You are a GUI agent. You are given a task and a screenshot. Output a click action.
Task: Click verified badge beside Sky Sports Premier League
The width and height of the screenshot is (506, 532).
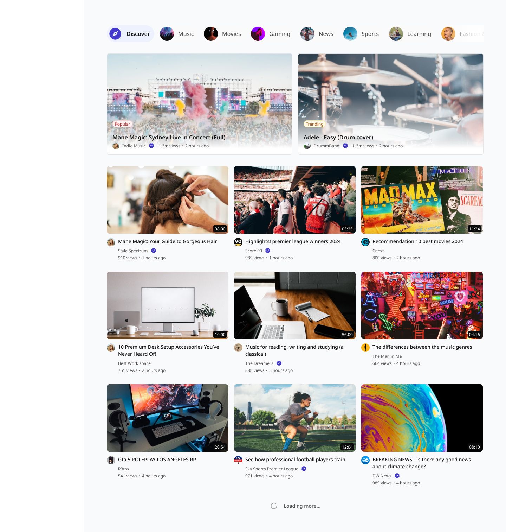click(304, 469)
